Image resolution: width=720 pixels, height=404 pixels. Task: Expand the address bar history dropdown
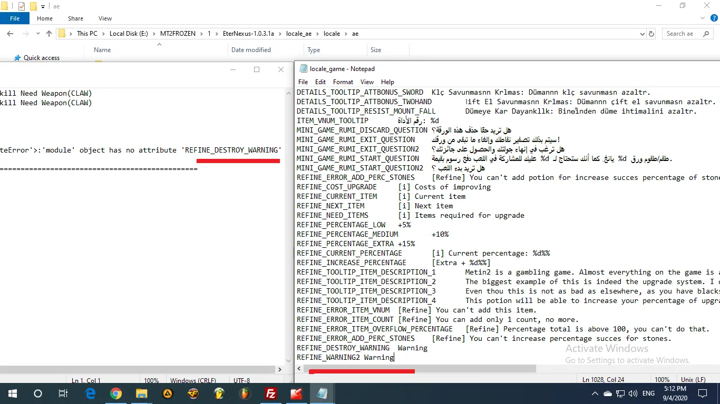[x=643, y=34]
